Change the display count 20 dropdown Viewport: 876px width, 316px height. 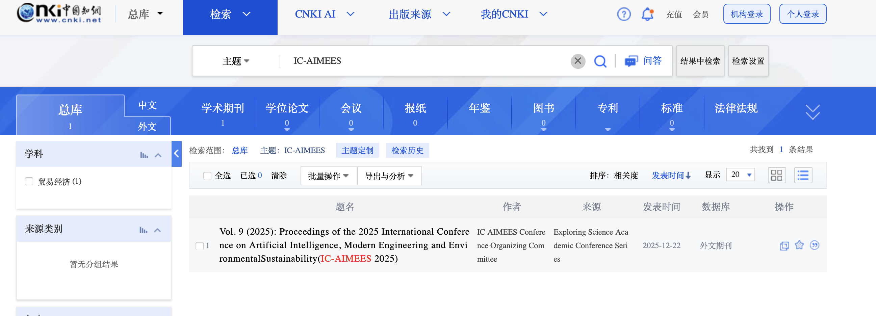click(740, 175)
